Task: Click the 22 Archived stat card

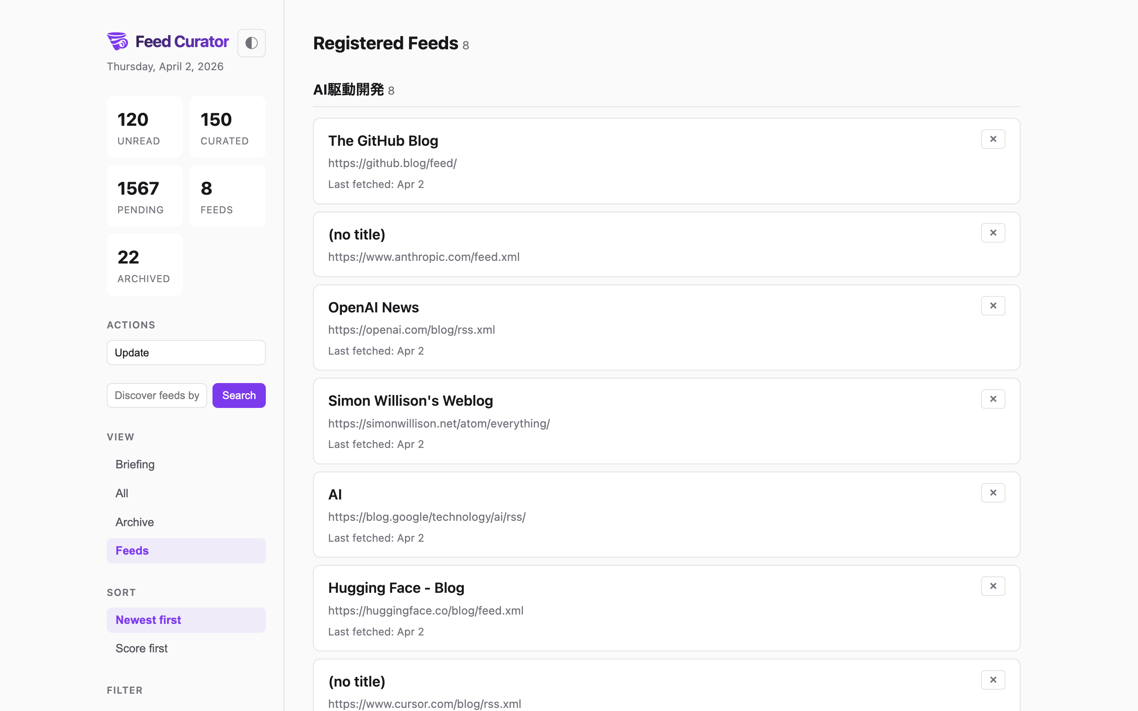Action: [144, 264]
